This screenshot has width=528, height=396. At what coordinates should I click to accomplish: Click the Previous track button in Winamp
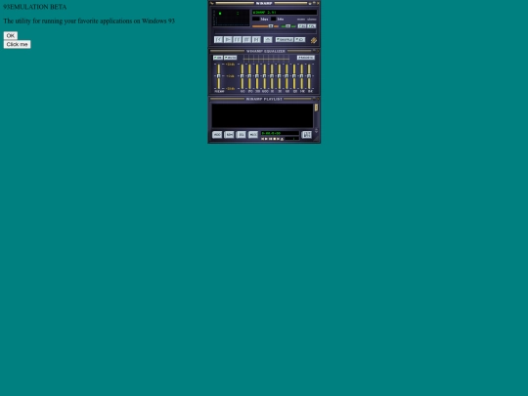218,40
